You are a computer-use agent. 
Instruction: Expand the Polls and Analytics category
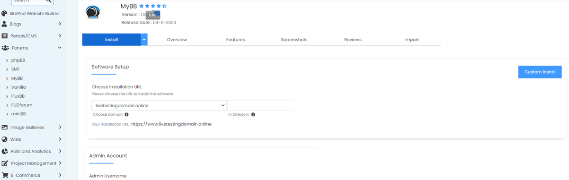60,151
